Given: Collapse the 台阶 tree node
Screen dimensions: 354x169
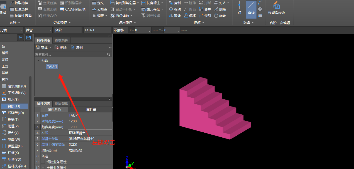Looking at the screenshot, I should (x=38, y=60).
